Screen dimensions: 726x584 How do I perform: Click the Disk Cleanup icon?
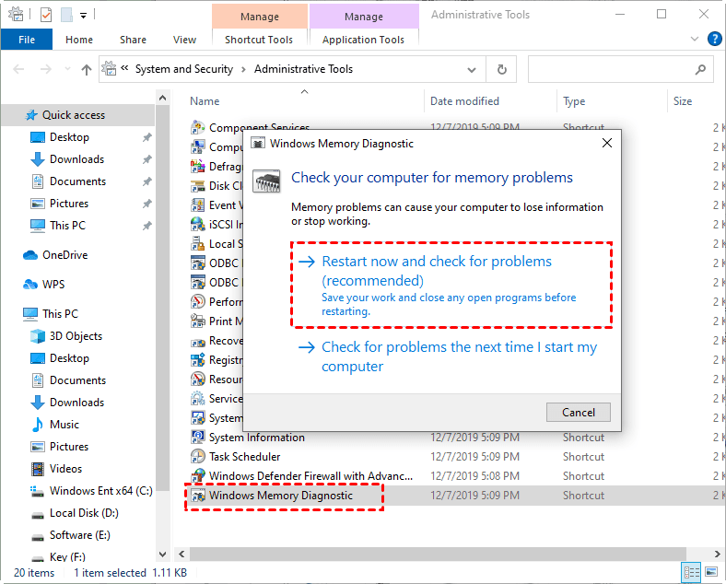(198, 185)
